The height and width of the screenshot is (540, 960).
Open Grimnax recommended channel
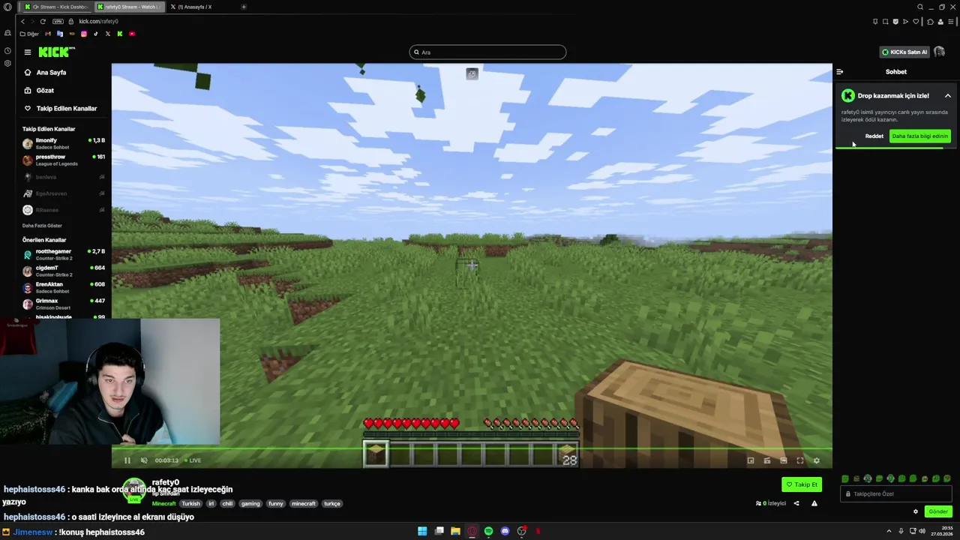tap(64, 304)
